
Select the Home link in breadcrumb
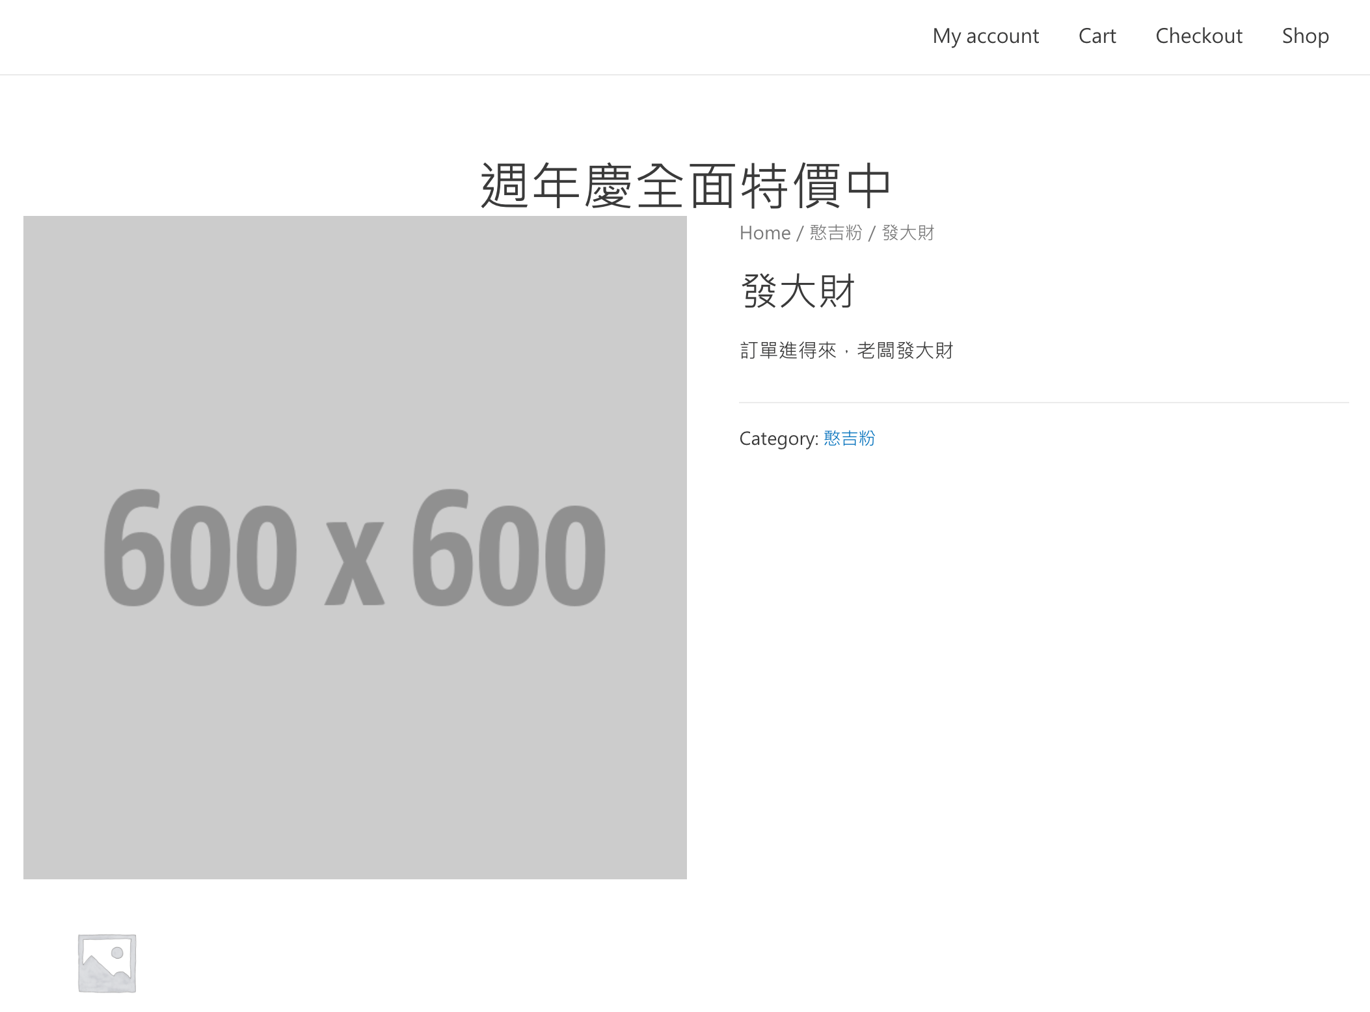point(764,233)
